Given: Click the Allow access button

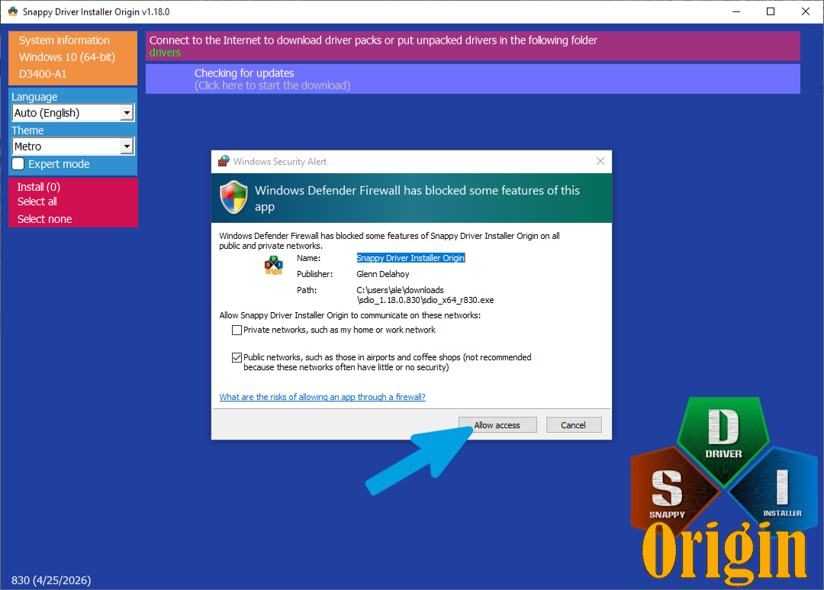Looking at the screenshot, I should pos(497,425).
